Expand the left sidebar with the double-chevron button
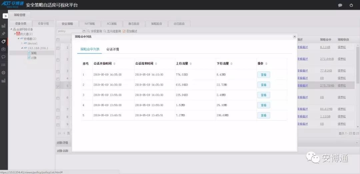 click(x=5, y=16)
